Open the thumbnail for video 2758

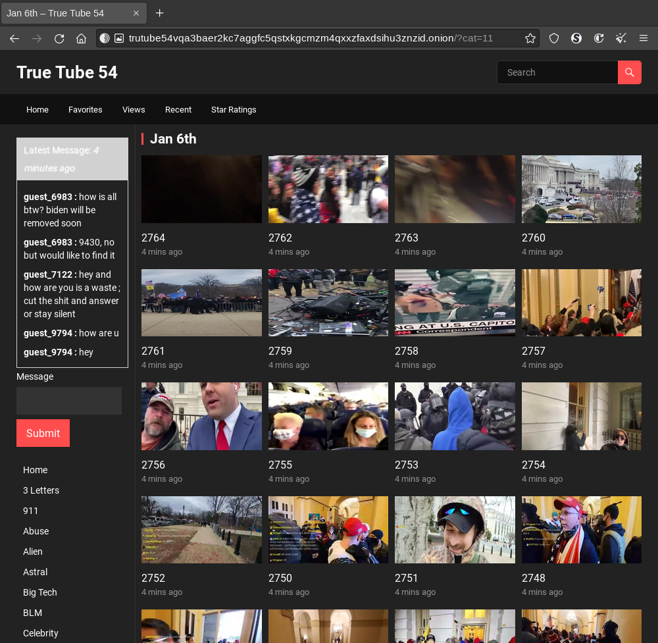tap(455, 303)
